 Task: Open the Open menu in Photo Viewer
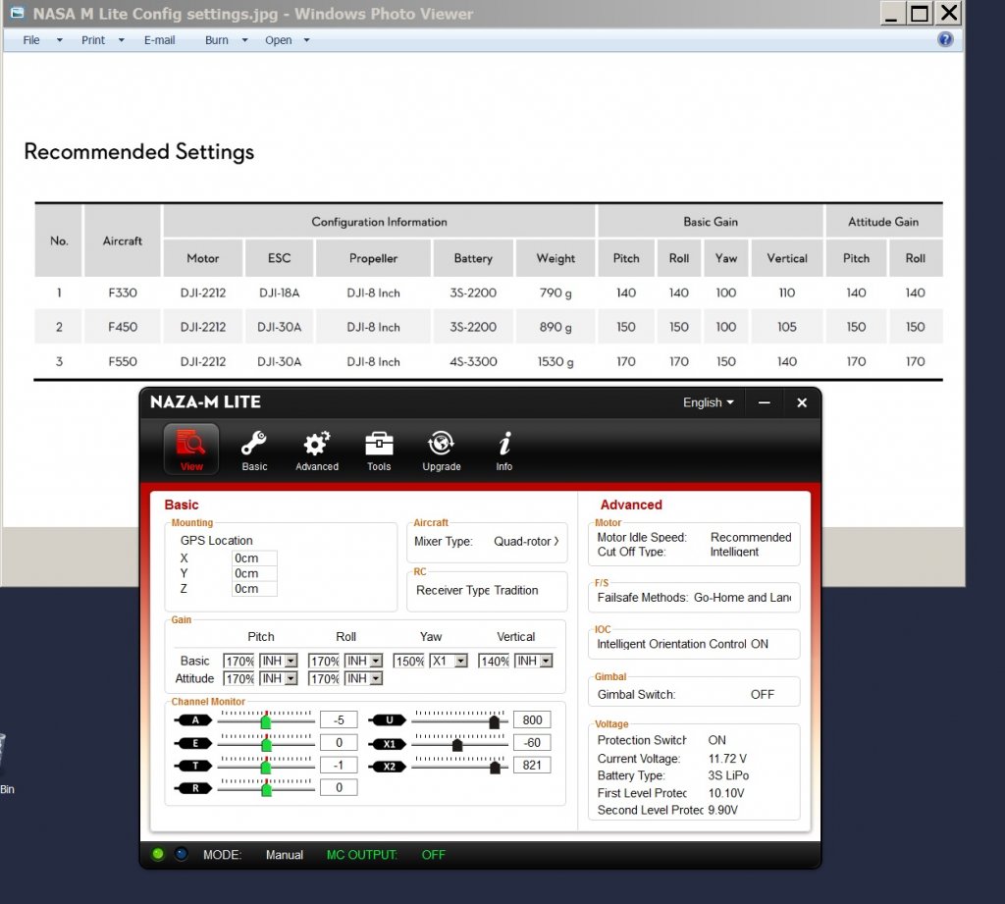tap(278, 39)
